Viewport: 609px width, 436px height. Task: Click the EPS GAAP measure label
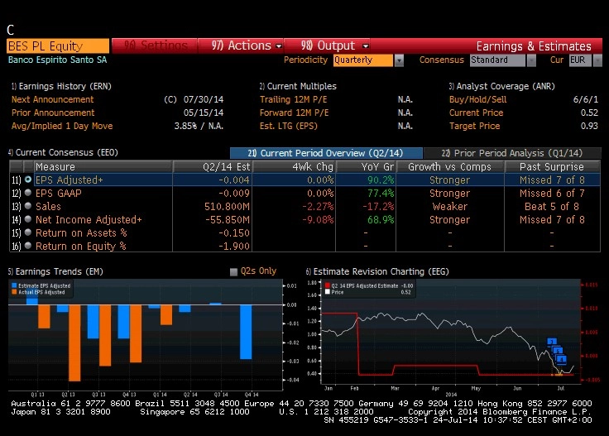coord(59,193)
